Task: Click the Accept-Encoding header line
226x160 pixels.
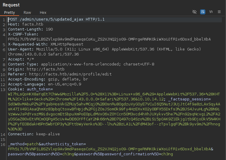Action: pyautogui.click(x=48, y=79)
